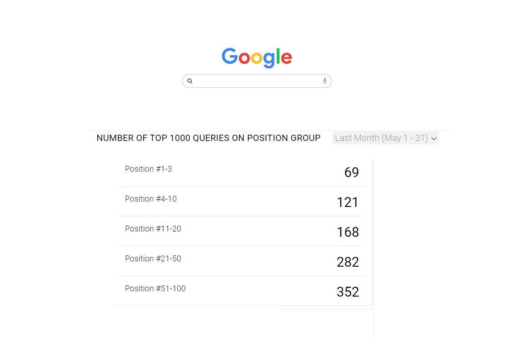Select the Position #1-3 row label
The image size is (516, 355).
point(148,169)
